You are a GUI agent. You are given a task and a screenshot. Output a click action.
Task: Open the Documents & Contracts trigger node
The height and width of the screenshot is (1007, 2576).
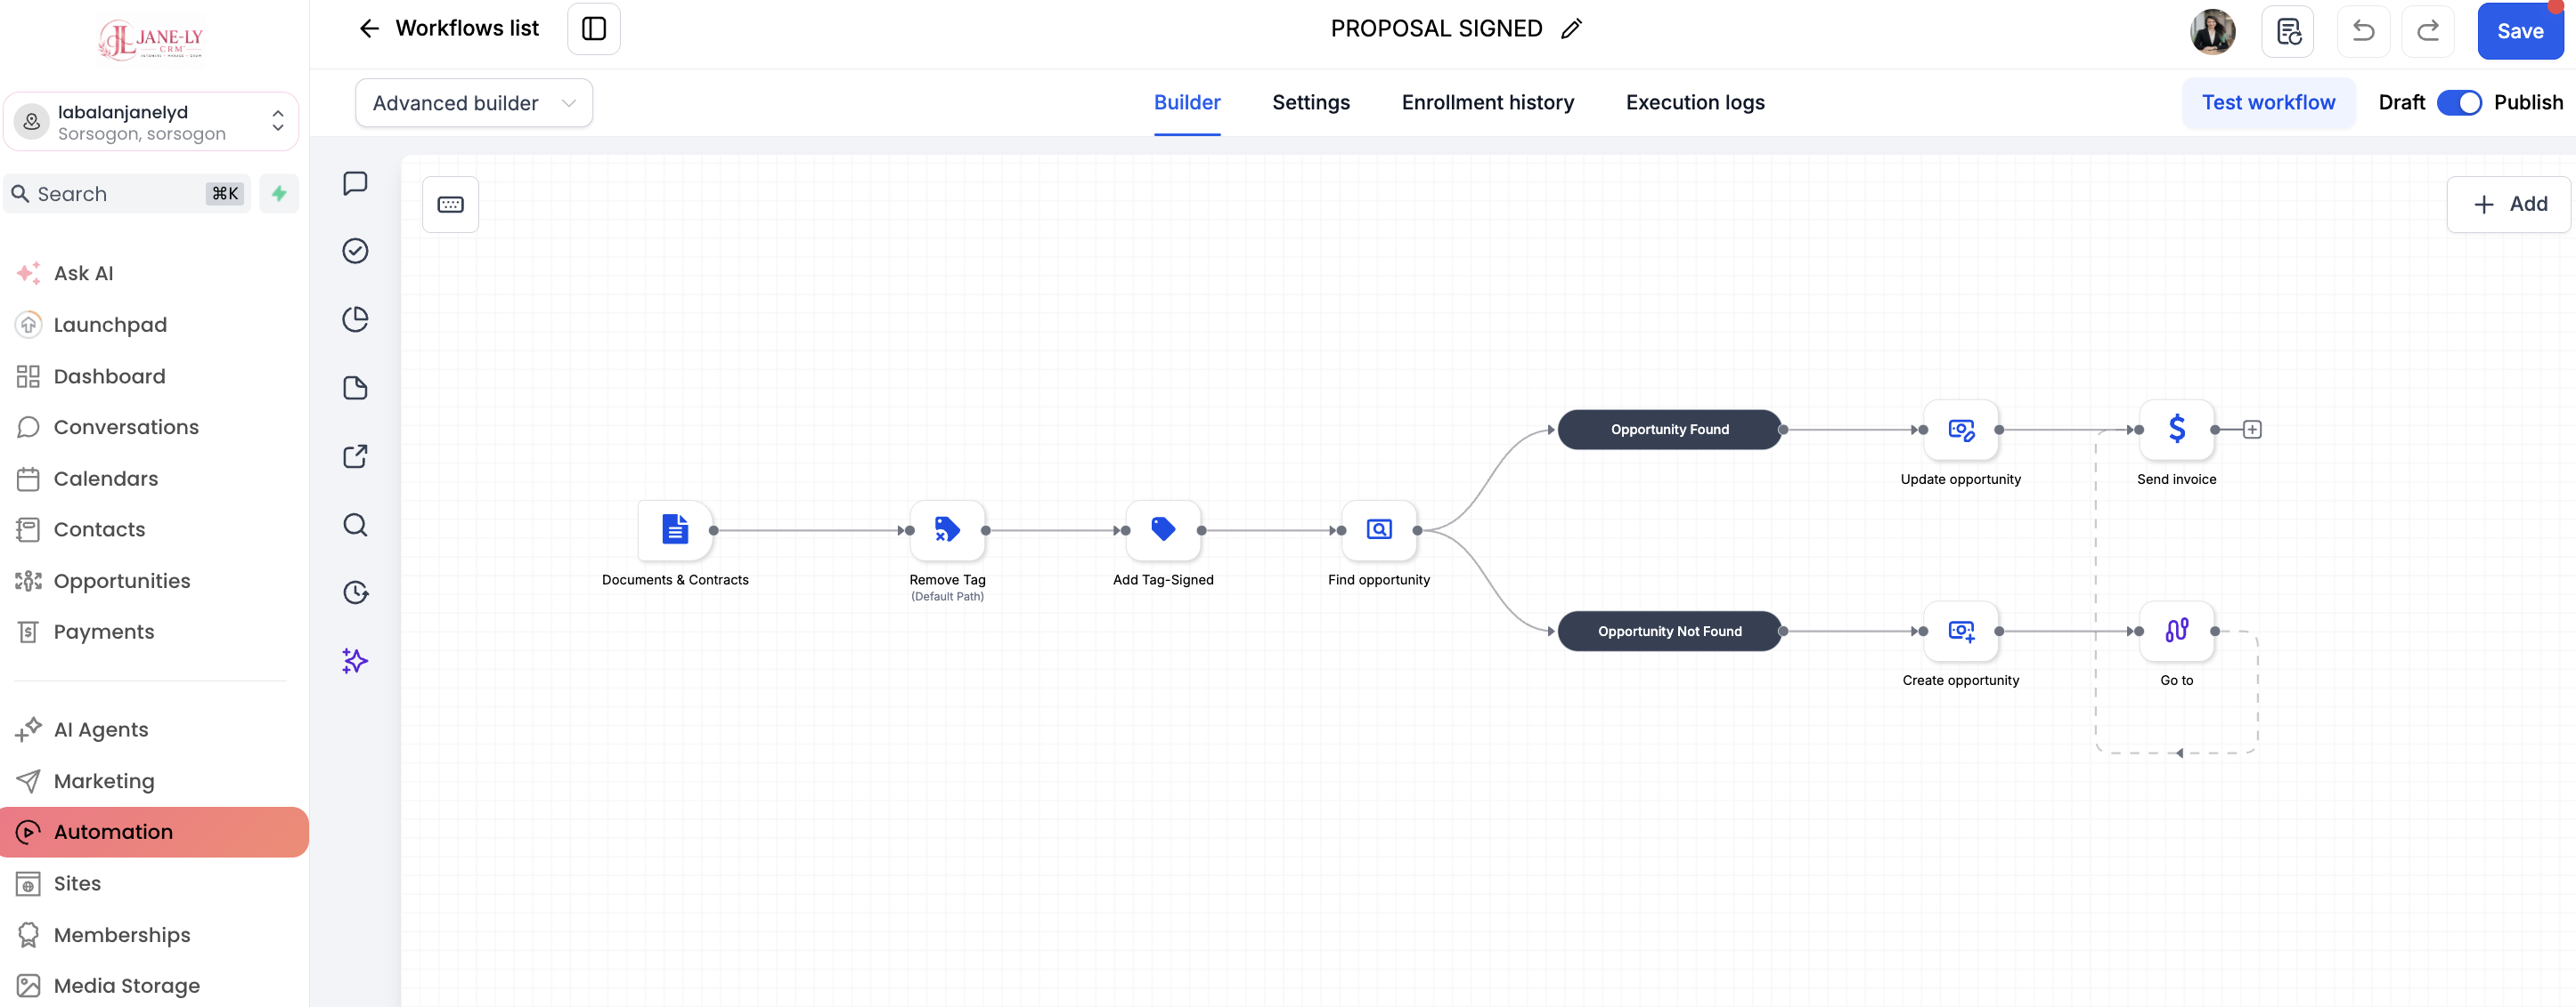[675, 529]
